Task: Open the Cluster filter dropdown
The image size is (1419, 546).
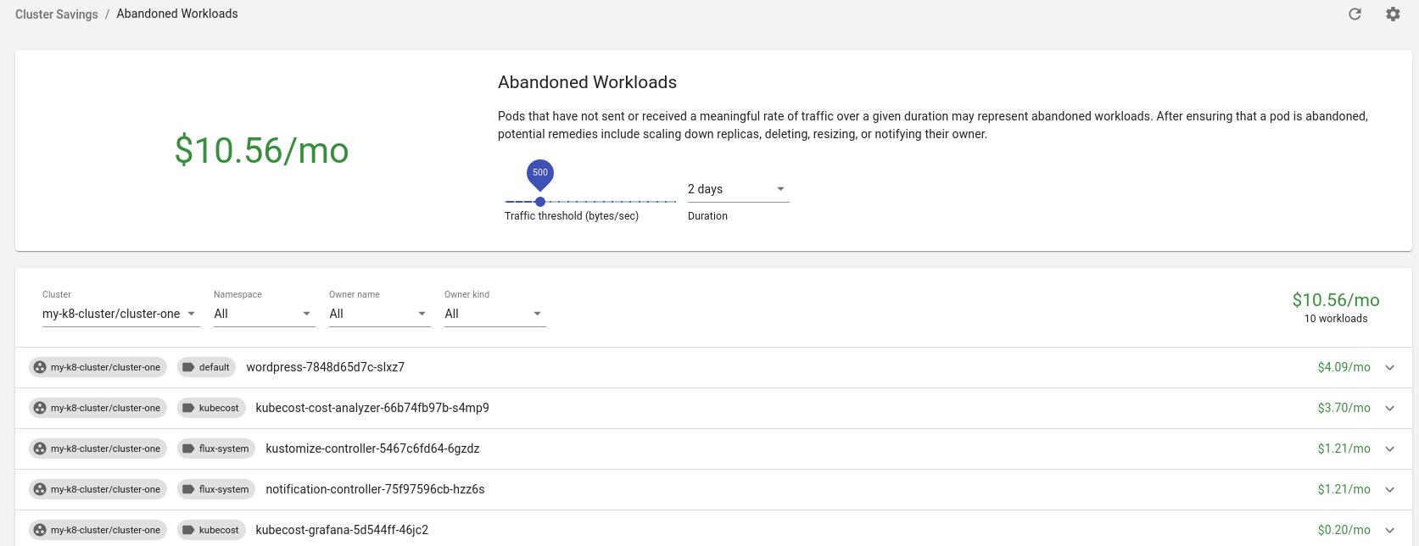Action: [x=120, y=314]
